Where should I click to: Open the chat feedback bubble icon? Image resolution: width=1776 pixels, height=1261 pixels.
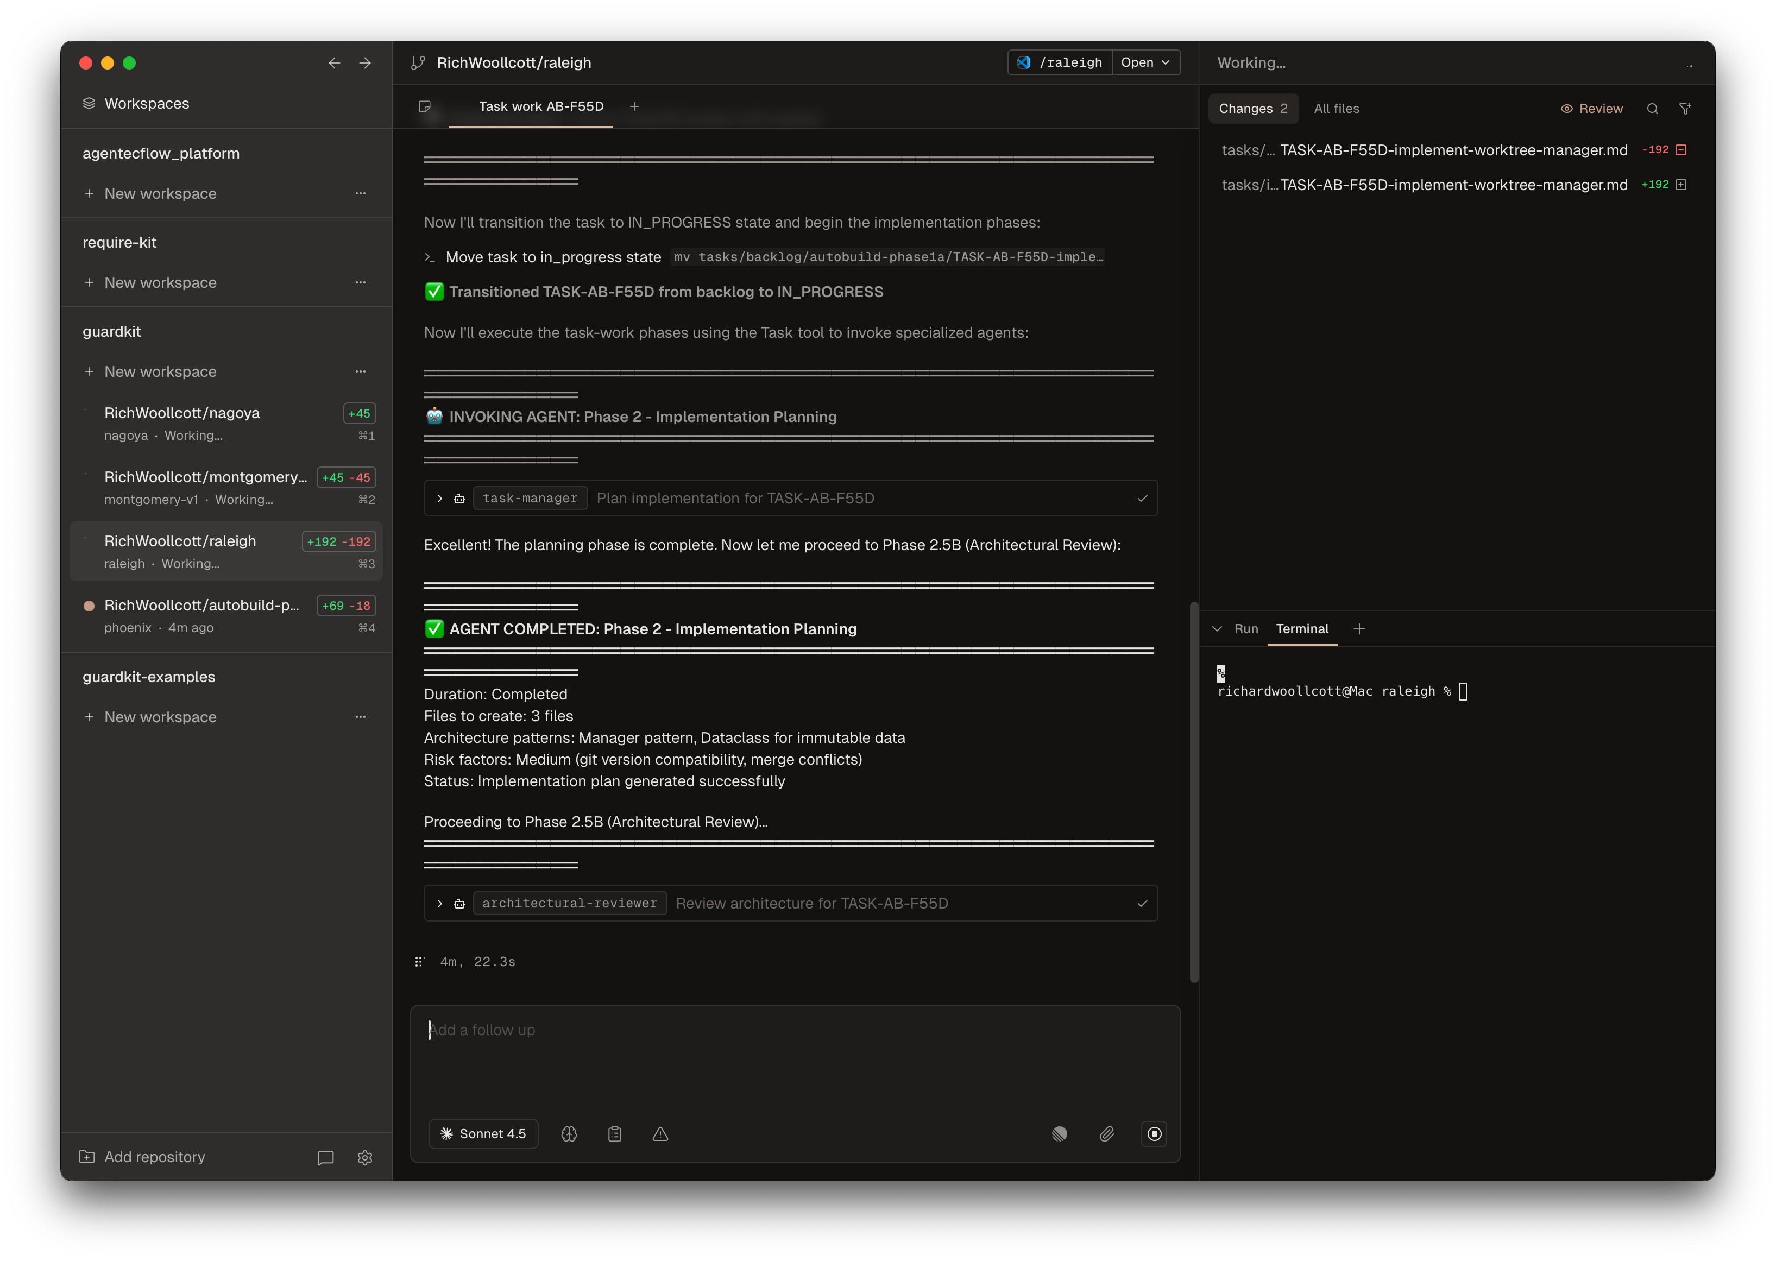325,1157
